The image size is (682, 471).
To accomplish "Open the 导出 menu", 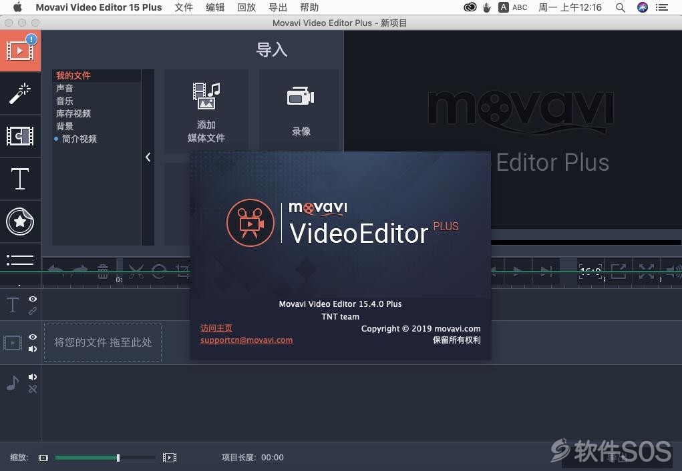I will coord(277,7).
